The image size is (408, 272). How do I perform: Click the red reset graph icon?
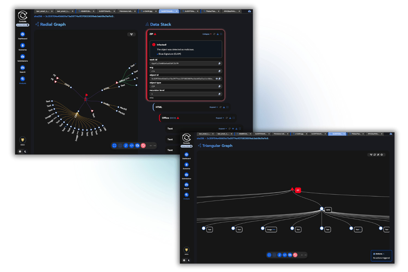click(x=143, y=146)
